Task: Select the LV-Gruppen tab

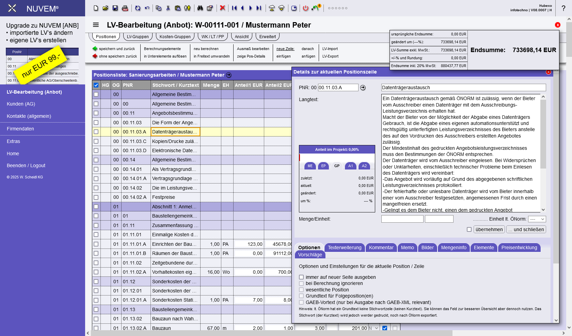Action: pos(138,37)
